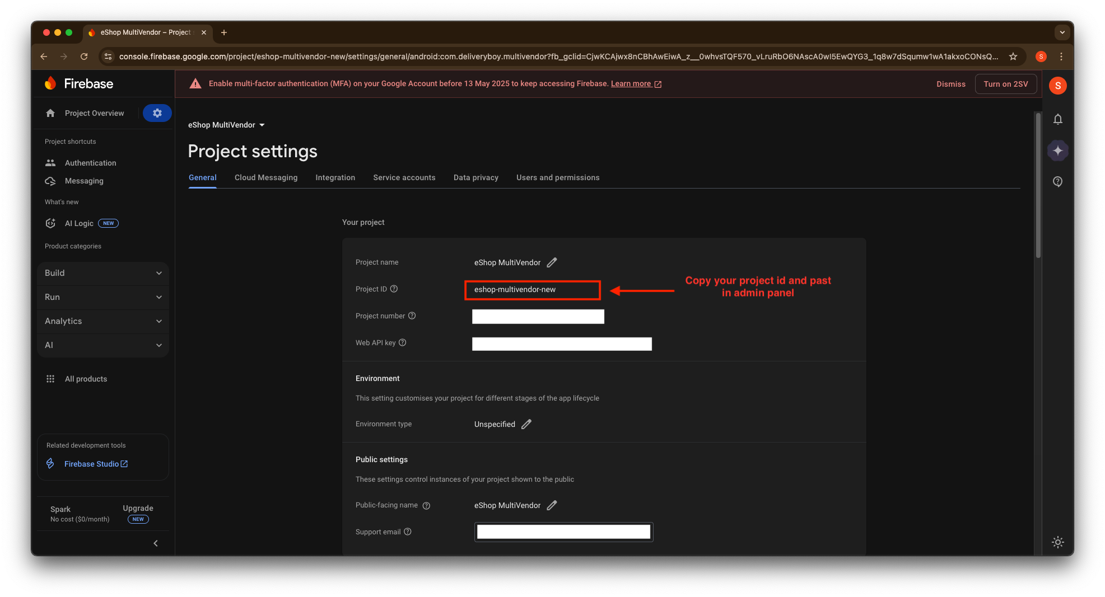1105x597 pixels.
Task: Open Learn more MFA link
Action: [x=636, y=83]
